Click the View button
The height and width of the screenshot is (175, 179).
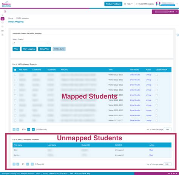click(16, 49)
